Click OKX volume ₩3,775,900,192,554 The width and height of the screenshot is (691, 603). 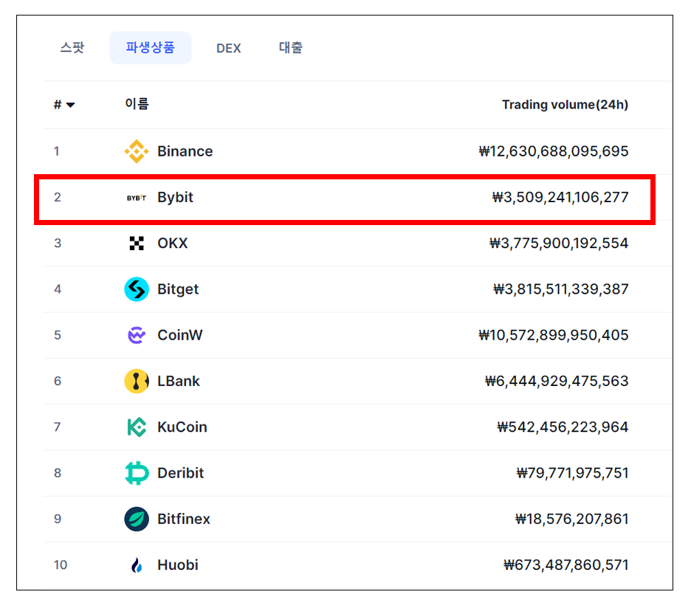point(559,243)
